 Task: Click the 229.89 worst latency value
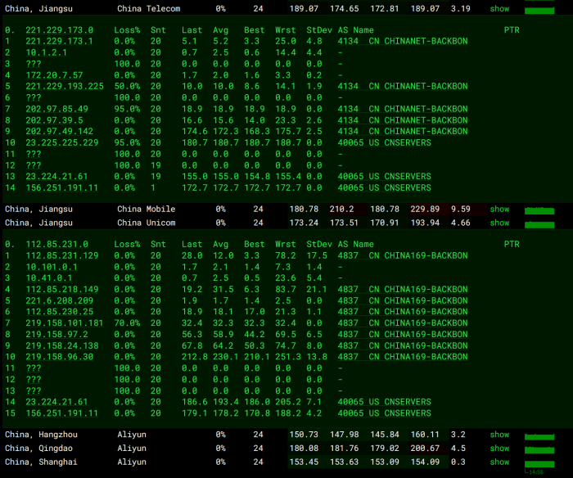(425, 209)
